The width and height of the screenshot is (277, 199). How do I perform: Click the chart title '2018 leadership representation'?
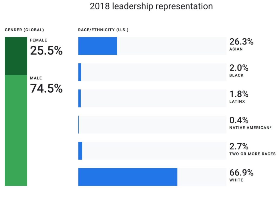pyautogui.click(x=151, y=6)
